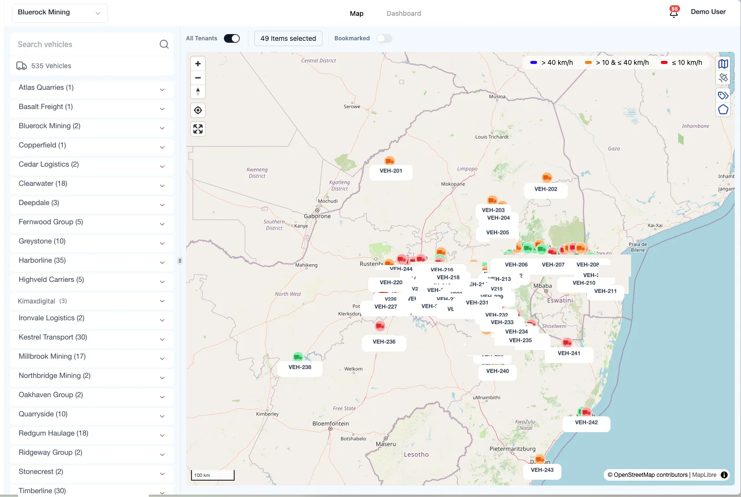Click the VEH-240 vehicle label
This screenshot has height=497, width=741.
[x=498, y=371]
